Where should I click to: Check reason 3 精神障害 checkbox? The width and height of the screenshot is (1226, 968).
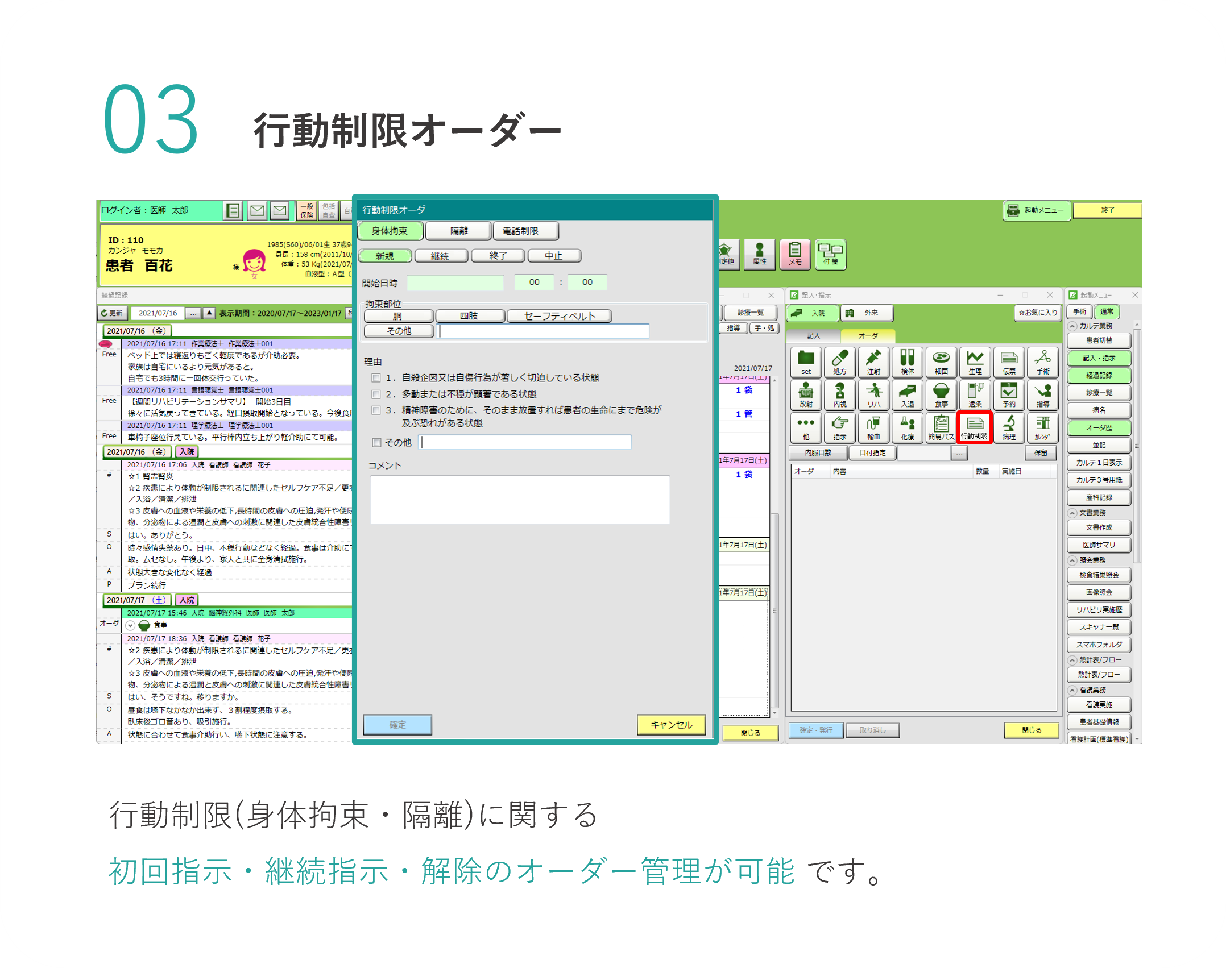click(376, 410)
